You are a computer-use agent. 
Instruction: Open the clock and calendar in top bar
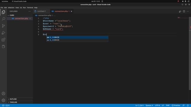(x=95, y=1)
